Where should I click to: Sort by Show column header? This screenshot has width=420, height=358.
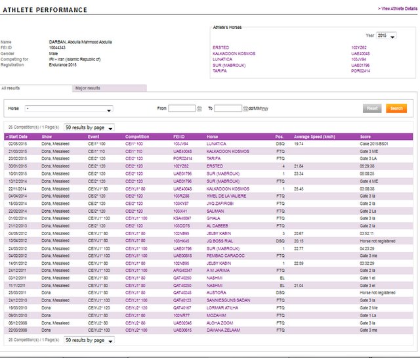point(47,137)
